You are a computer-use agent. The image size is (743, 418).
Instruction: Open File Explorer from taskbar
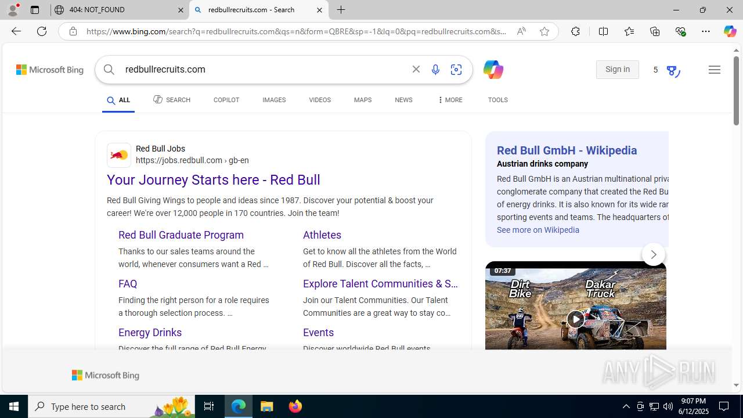[x=267, y=406]
